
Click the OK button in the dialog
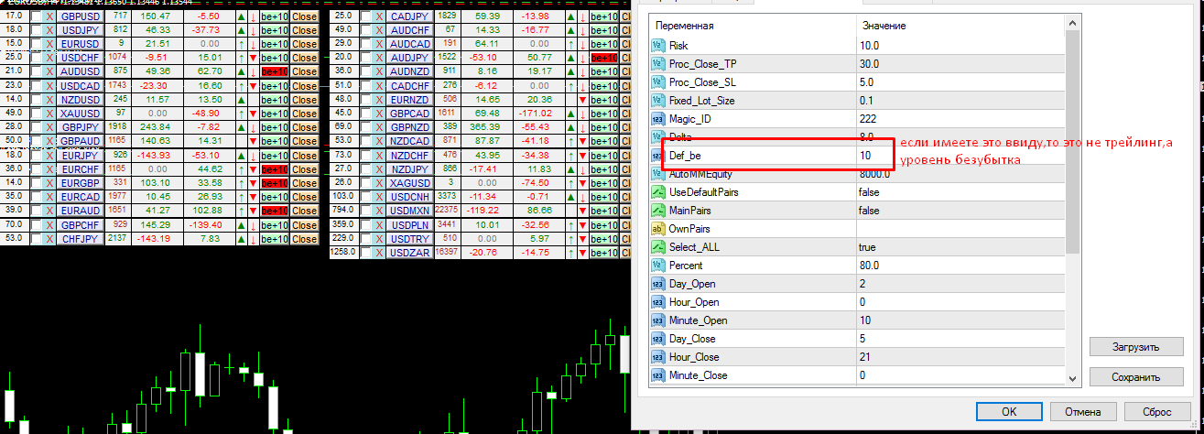(x=1009, y=411)
